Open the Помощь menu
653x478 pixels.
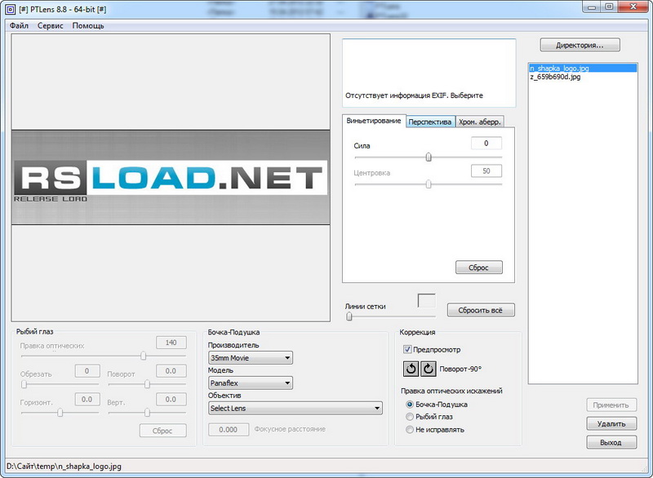[x=88, y=26]
